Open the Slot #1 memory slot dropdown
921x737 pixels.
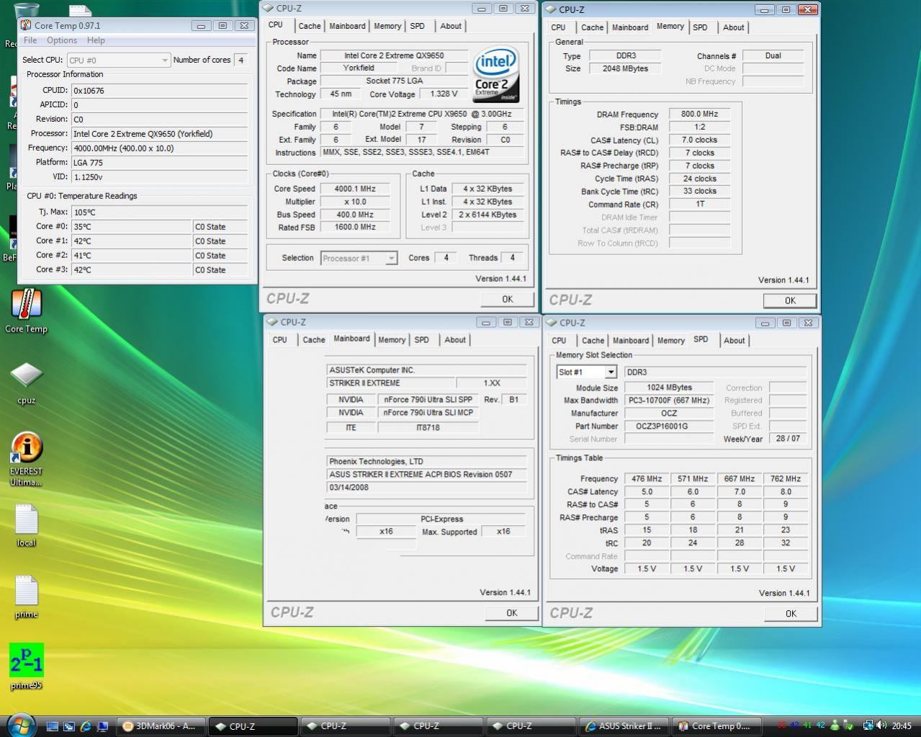(x=586, y=372)
